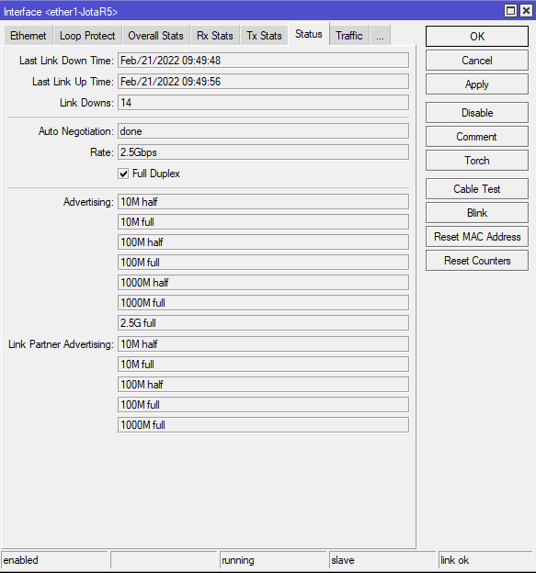This screenshot has height=573, width=536.
Task: Confirm with the OK button
Action: (477, 36)
